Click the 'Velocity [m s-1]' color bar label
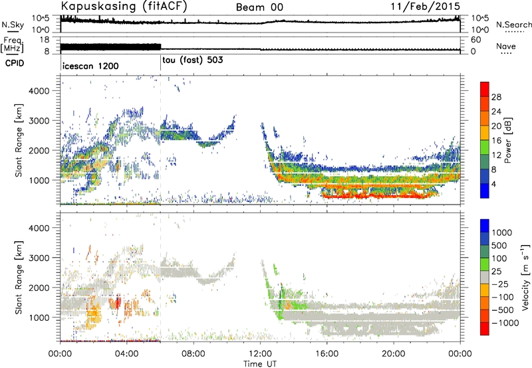The image size is (532, 368). 525,277
